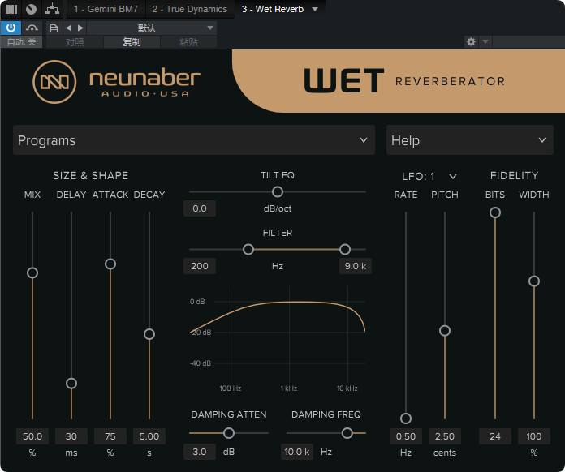Click the 粘贴 paste button
Screen dimensions: 565x472
click(x=188, y=42)
